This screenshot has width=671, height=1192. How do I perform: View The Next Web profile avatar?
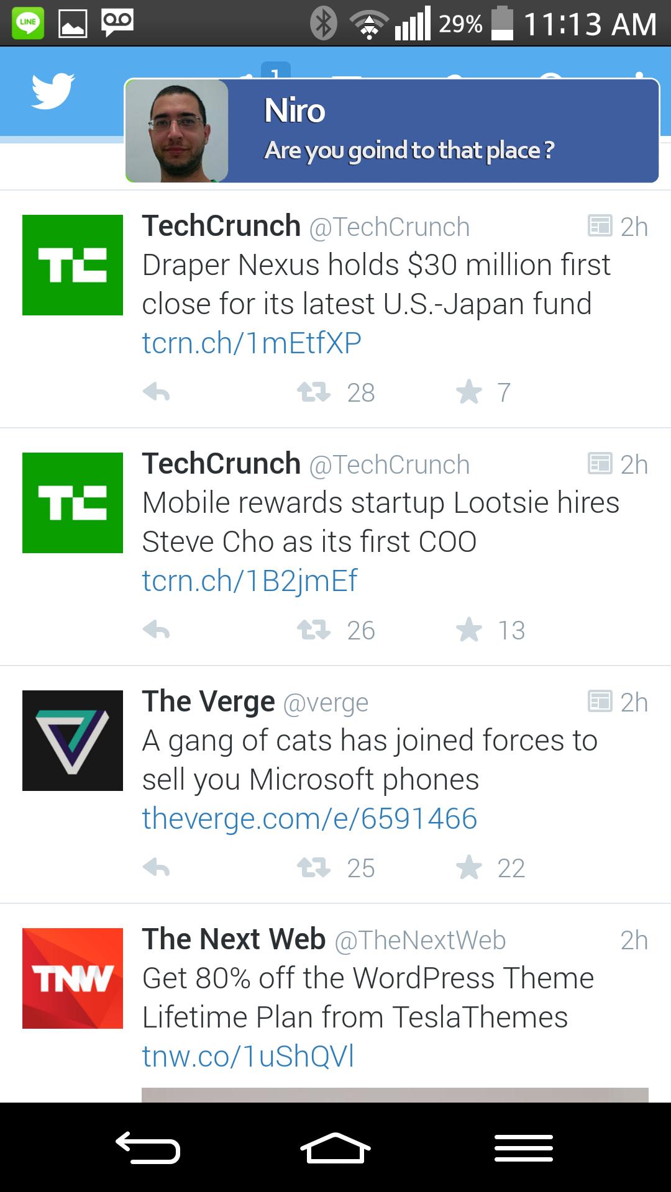[x=73, y=978]
